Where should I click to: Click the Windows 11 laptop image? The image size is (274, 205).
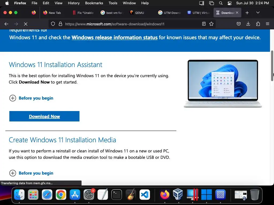click(x=223, y=84)
